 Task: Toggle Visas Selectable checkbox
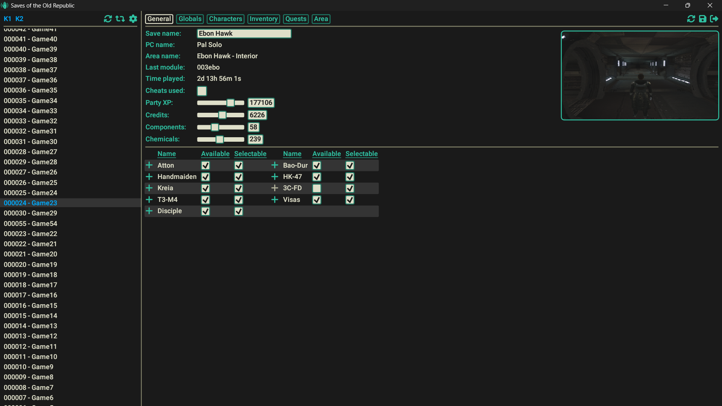[x=350, y=200]
